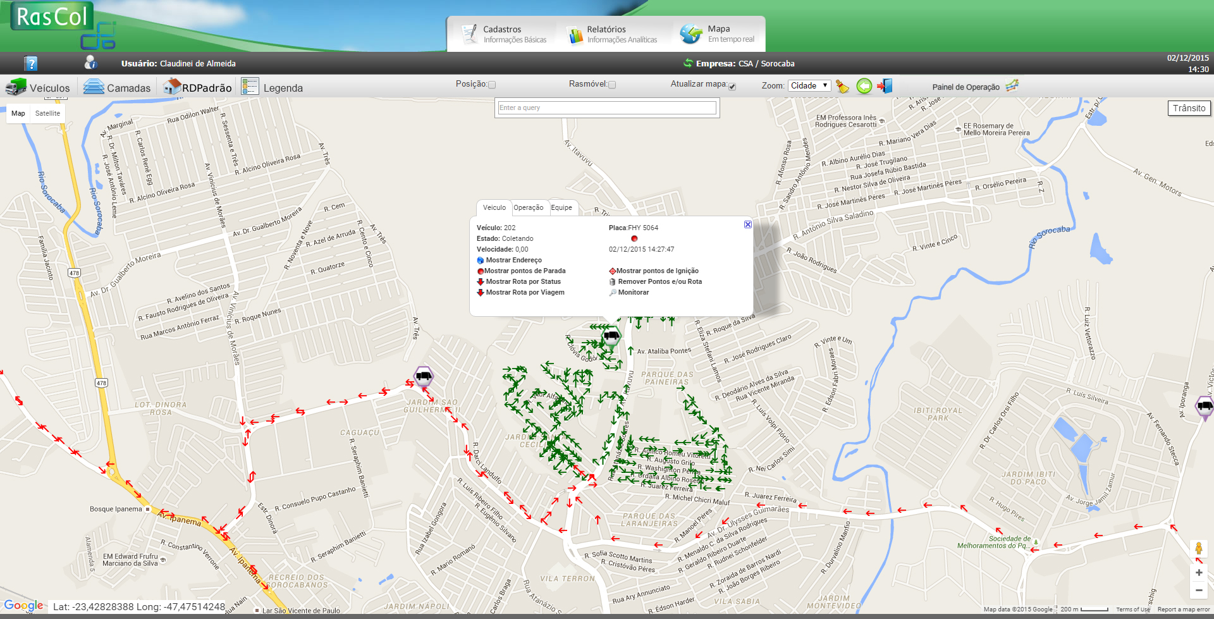Click the logout door icon

pos(885,86)
